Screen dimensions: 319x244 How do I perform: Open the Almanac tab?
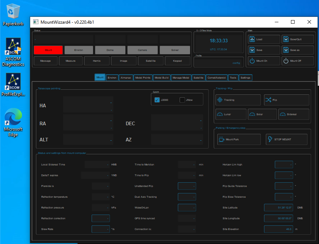(x=126, y=78)
